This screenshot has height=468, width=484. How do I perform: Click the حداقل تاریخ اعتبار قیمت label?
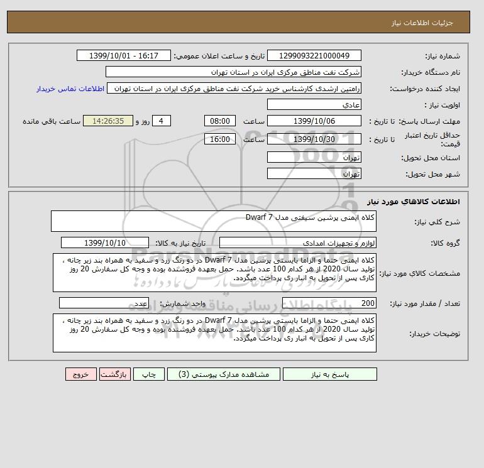point(432,139)
